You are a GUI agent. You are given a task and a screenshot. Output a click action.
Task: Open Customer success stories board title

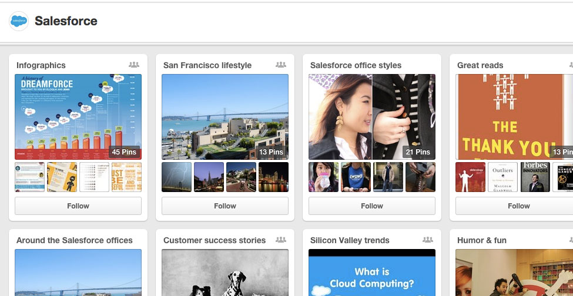(x=214, y=240)
